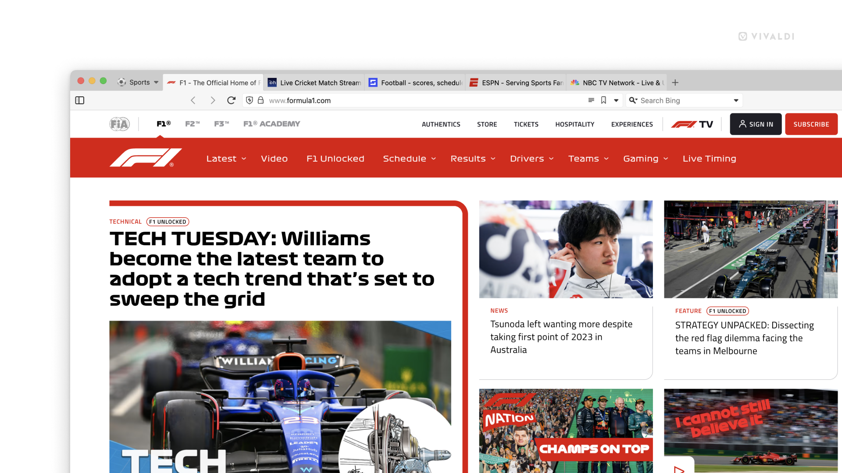Image resolution: width=842 pixels, height=473 pixels.
Task: Visit the Store link
Action: (487, 124)
